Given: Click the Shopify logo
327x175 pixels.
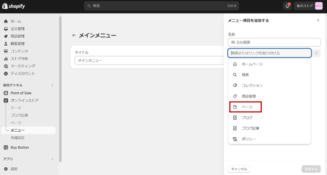Looking at the screenshot, I should tap(13, 6).
